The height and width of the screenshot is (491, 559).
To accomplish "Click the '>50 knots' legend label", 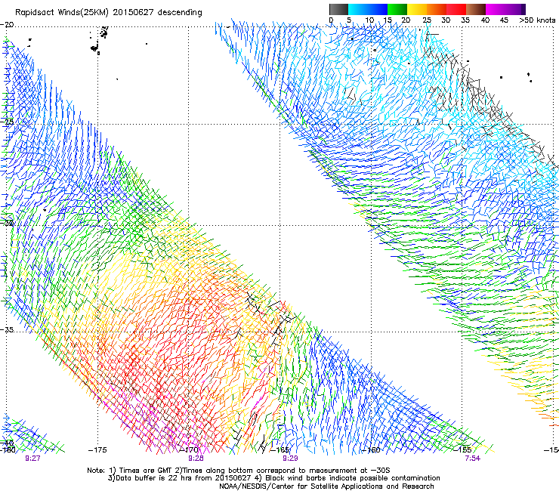I will (x=537, y=20).
